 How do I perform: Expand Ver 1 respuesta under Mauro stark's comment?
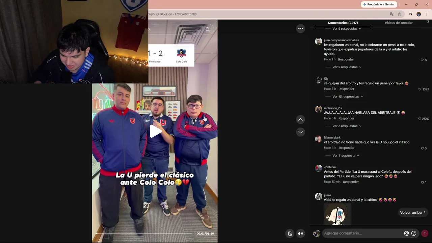click(346, 156)
